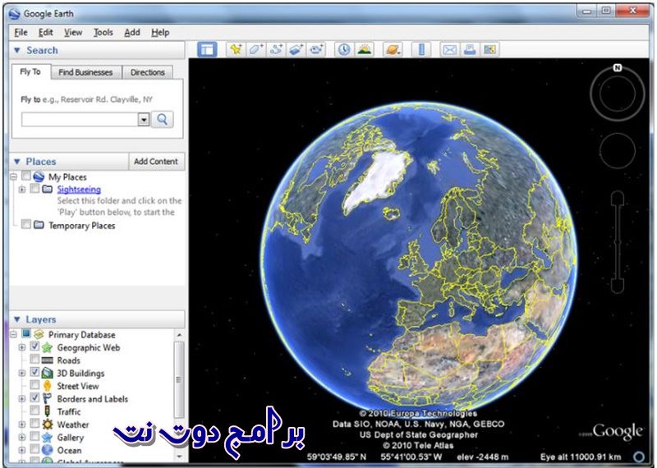Uncheck Borders and Labels layer
Viewport: 657px width, 468px height.
tap(34, 398)
